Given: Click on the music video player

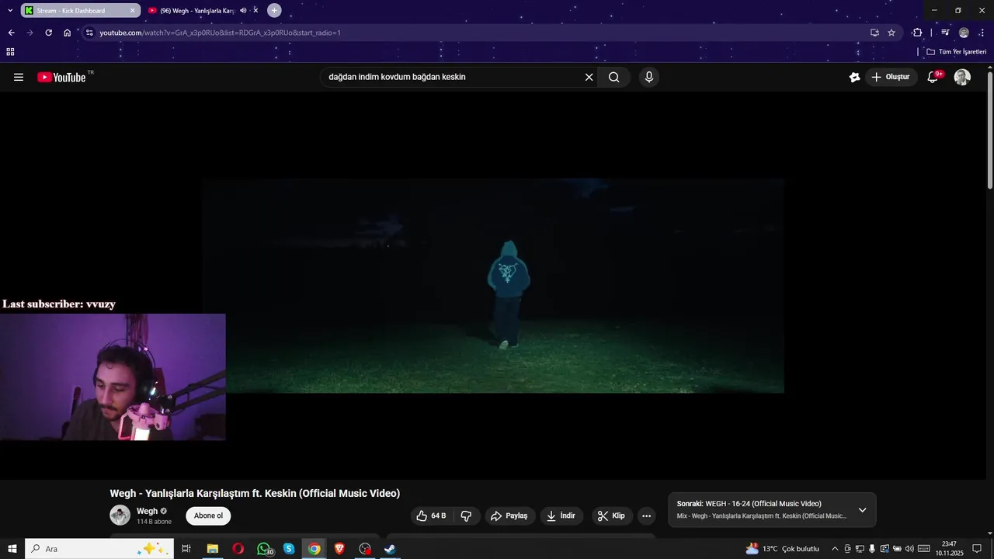Looking at the screenshot, I should (x=493, y=286).
